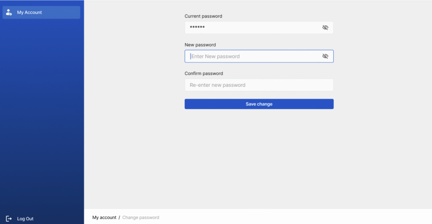Click the Log Out arrow icon
Viewport: 432px width, 224px height.
(9, 219)
